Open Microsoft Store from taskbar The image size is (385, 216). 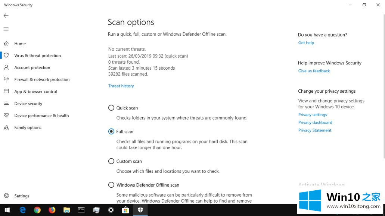(x=125, y=210)
